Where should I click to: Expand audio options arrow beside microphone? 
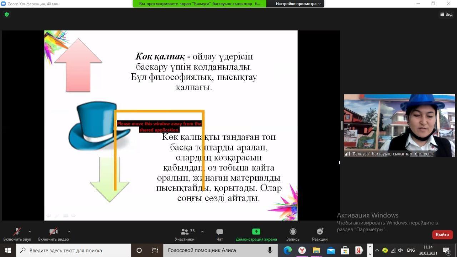click(x=30, y=232)
